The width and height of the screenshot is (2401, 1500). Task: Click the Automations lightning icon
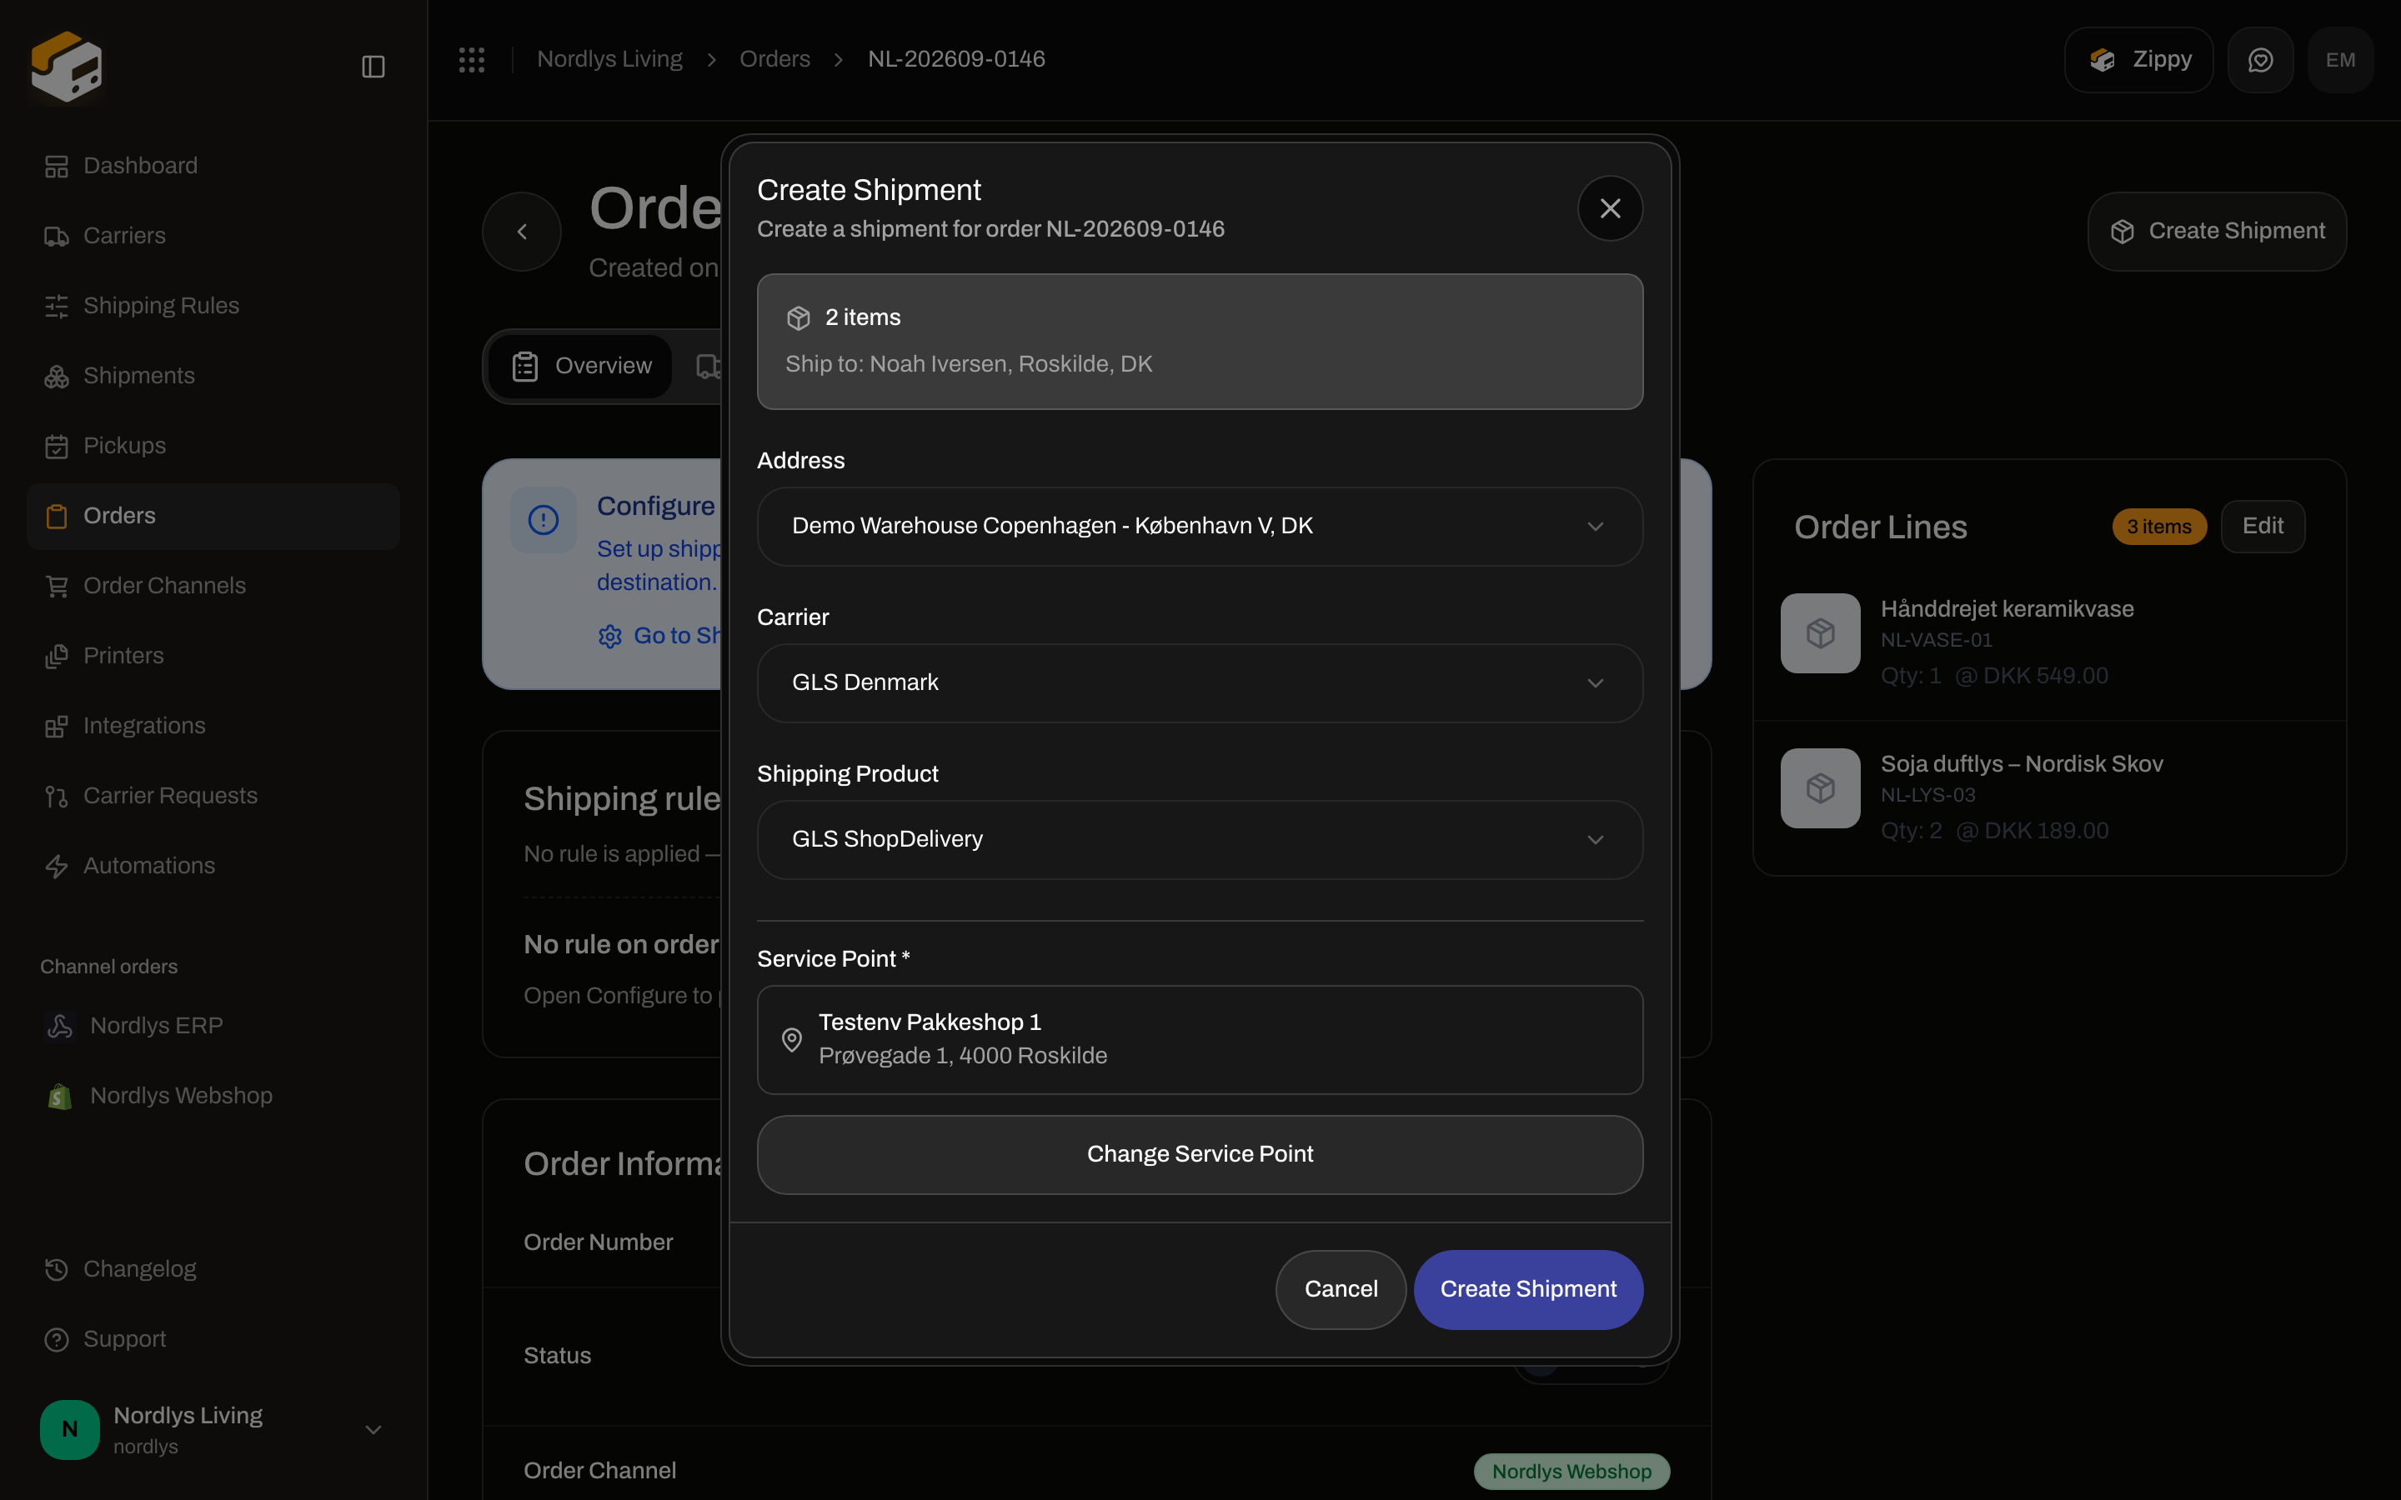click(x=57, y=866)
